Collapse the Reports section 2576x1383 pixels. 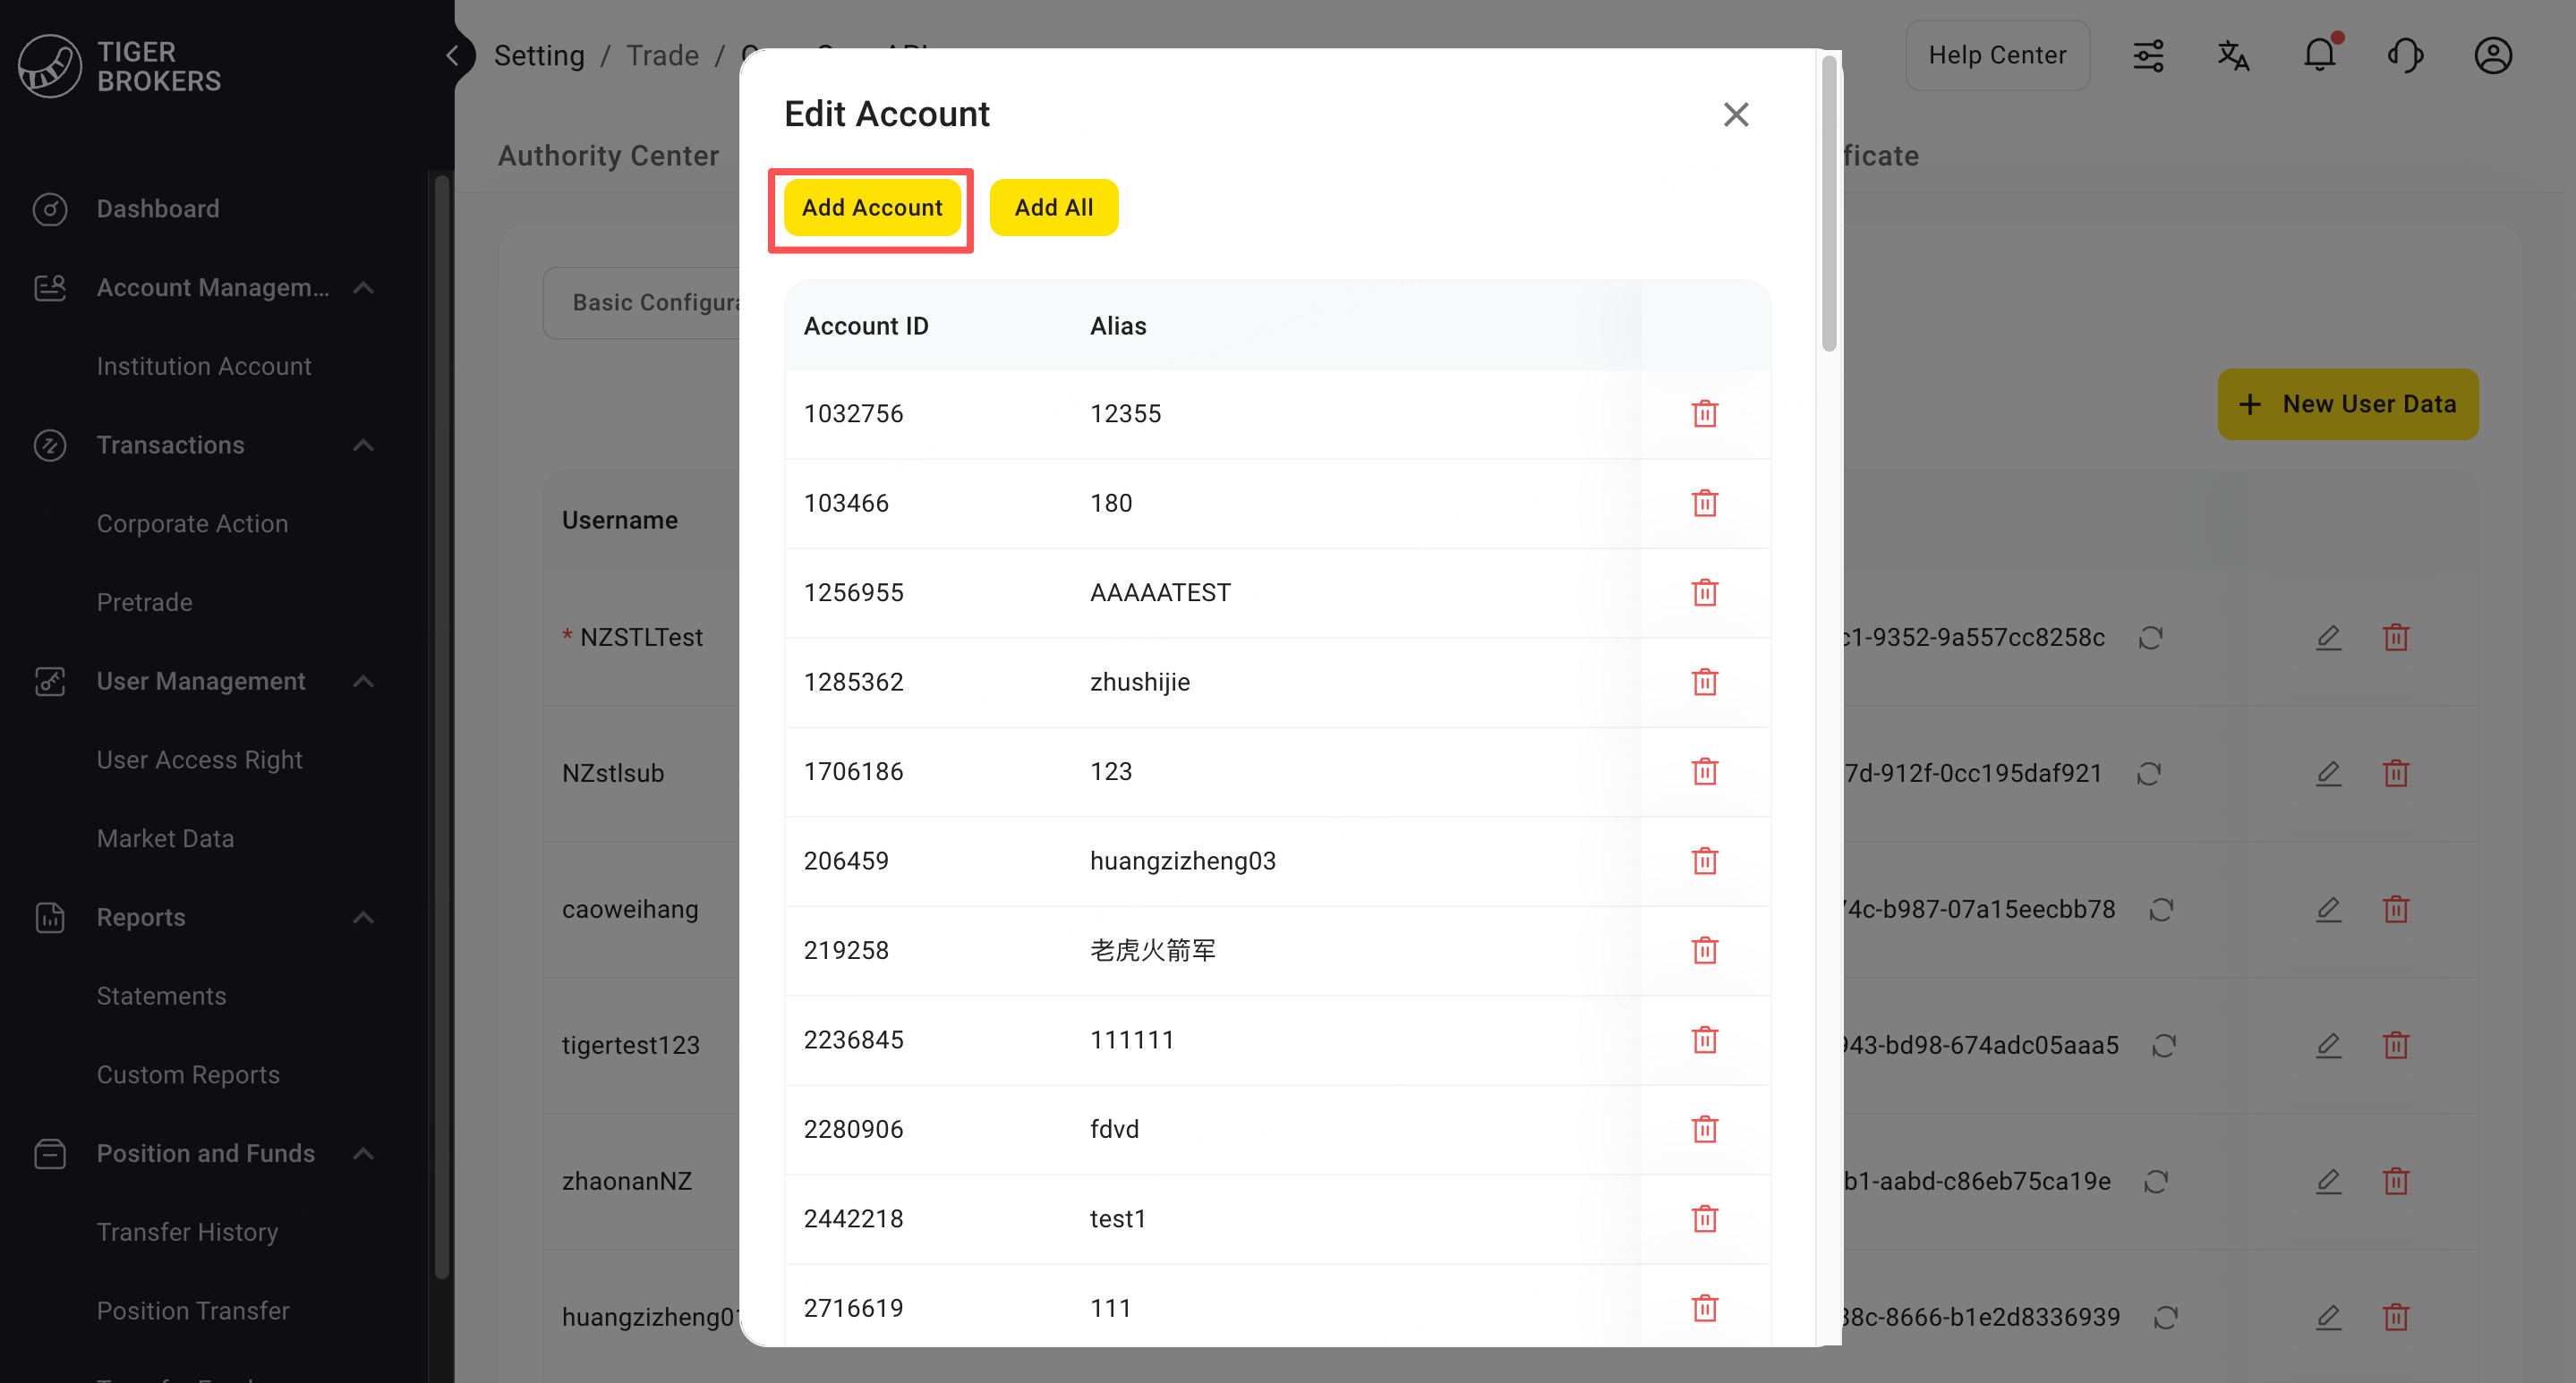click(x=364, y=917)
